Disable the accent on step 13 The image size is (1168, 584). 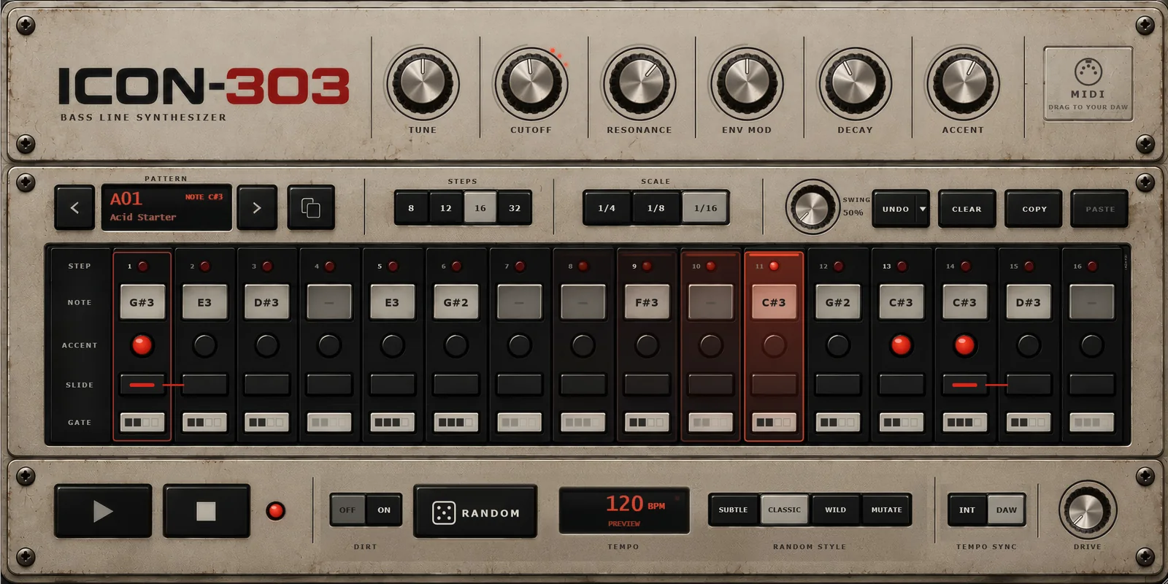pos(901,345)
